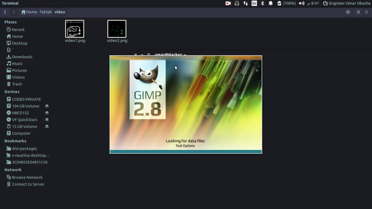Go back with the back arrow
Screen dimensions: 372x209
pyautogui.click(x=5, y=12)
